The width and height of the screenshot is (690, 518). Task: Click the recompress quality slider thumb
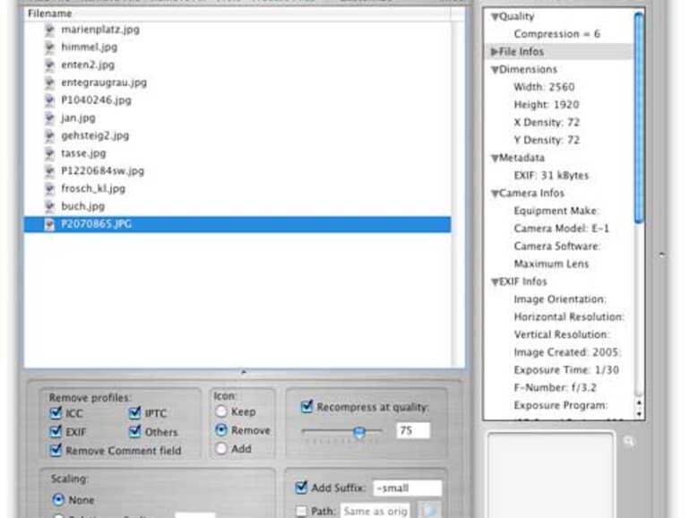(x=359, y=432)
